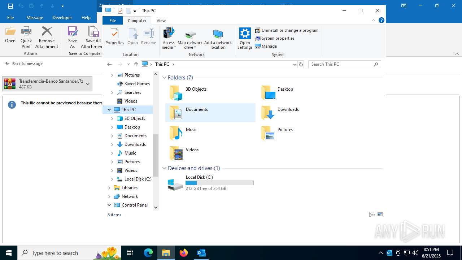Screen dimensions: 462x260
Task: Select Local Disk (C:) drive
Action: (210, 183)
